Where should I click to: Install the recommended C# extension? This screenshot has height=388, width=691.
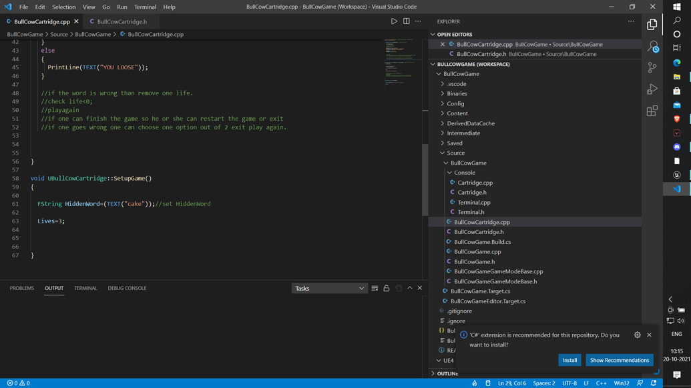(569, 360)
